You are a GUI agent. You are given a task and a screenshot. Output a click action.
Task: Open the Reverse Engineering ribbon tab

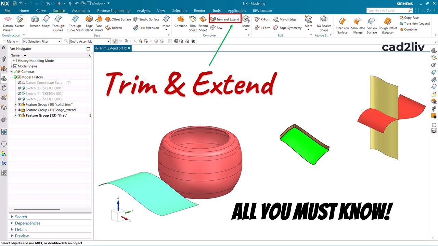pyautogui.click(x=113, y=11)
